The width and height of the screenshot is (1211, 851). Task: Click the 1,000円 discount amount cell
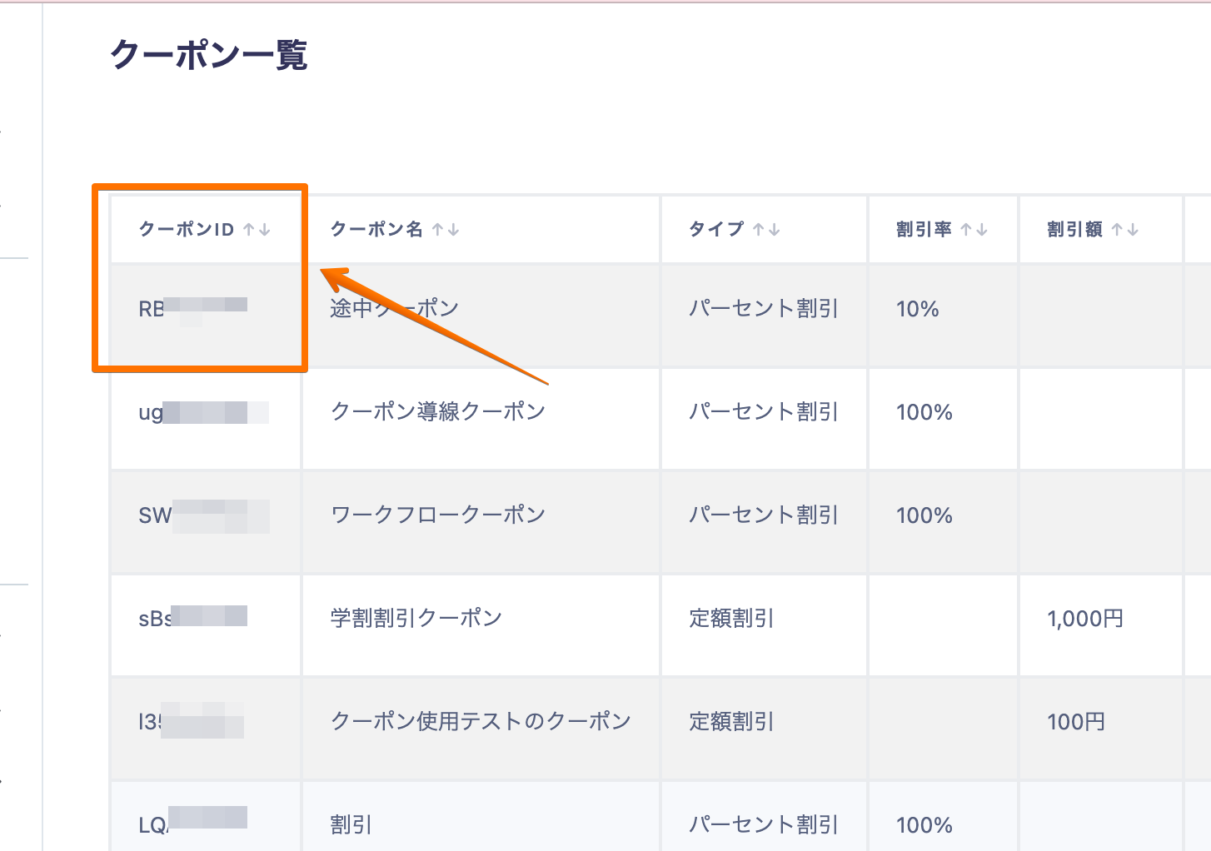click(x=1085, y=619)
